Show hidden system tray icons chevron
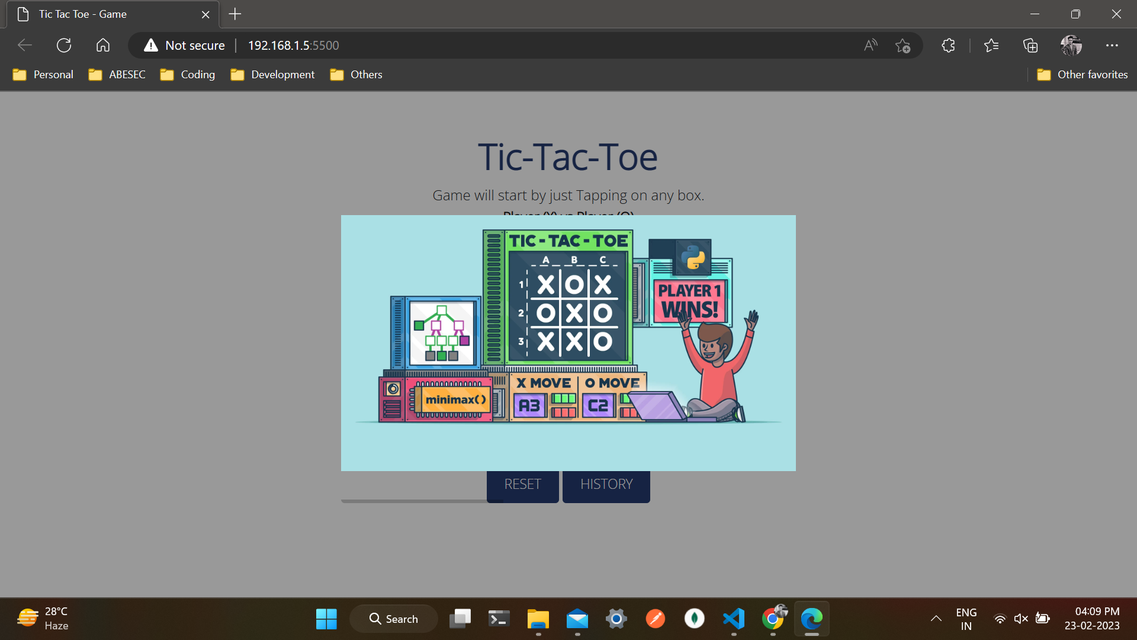 [x=936, y=619]
